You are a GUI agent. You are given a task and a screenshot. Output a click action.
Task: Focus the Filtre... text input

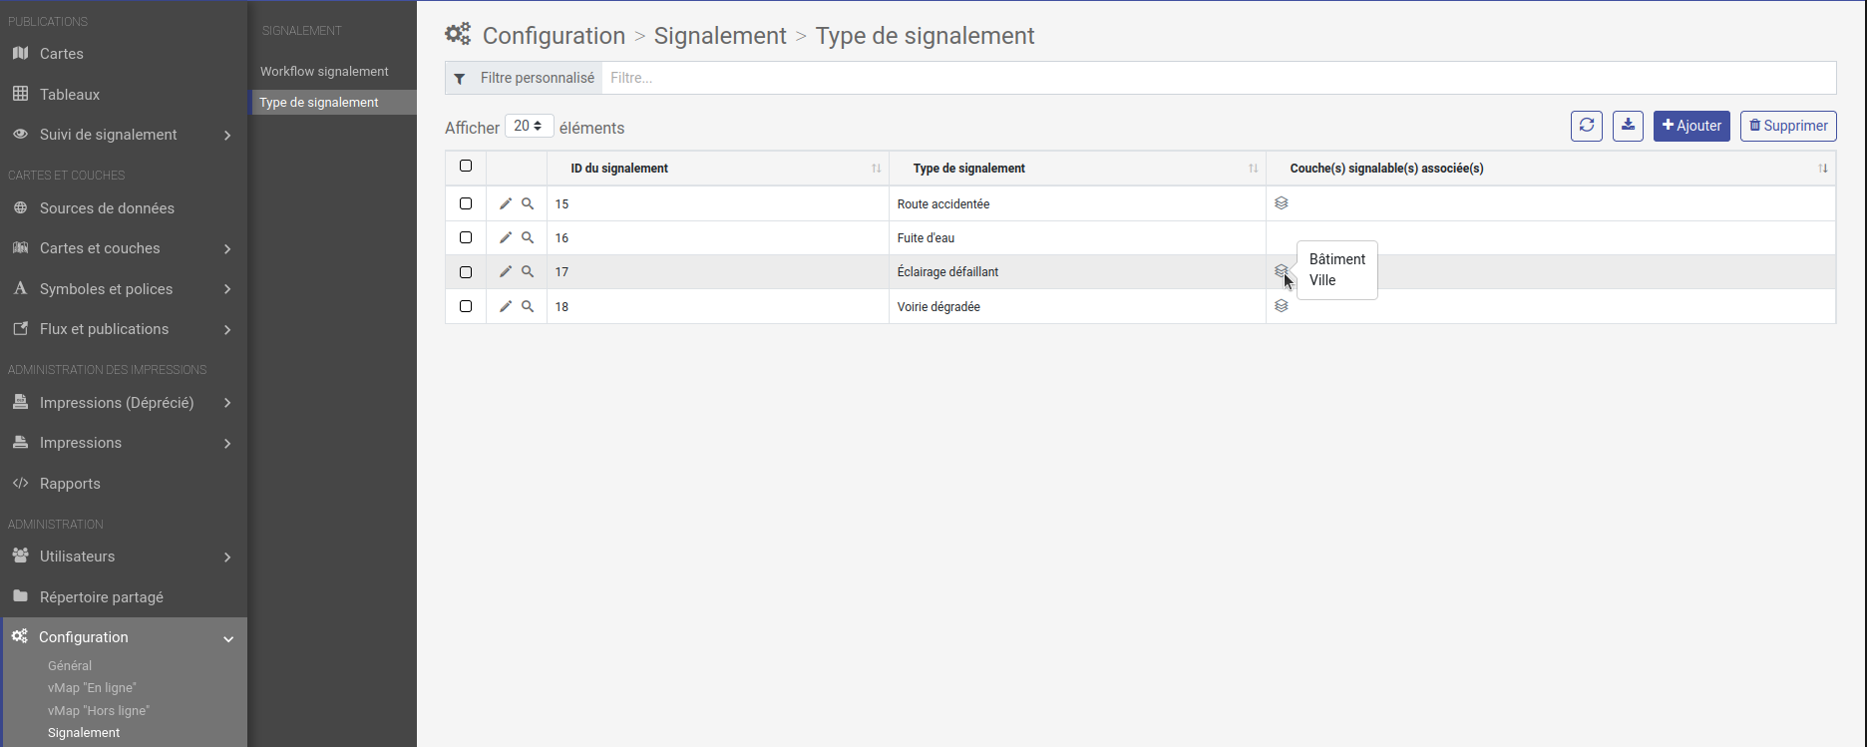[1219, 78]
